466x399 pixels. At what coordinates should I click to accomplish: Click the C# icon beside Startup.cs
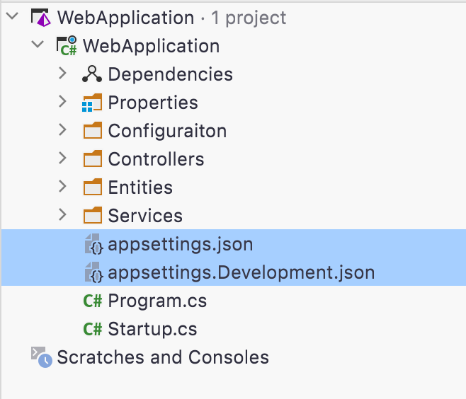[92, 329]
